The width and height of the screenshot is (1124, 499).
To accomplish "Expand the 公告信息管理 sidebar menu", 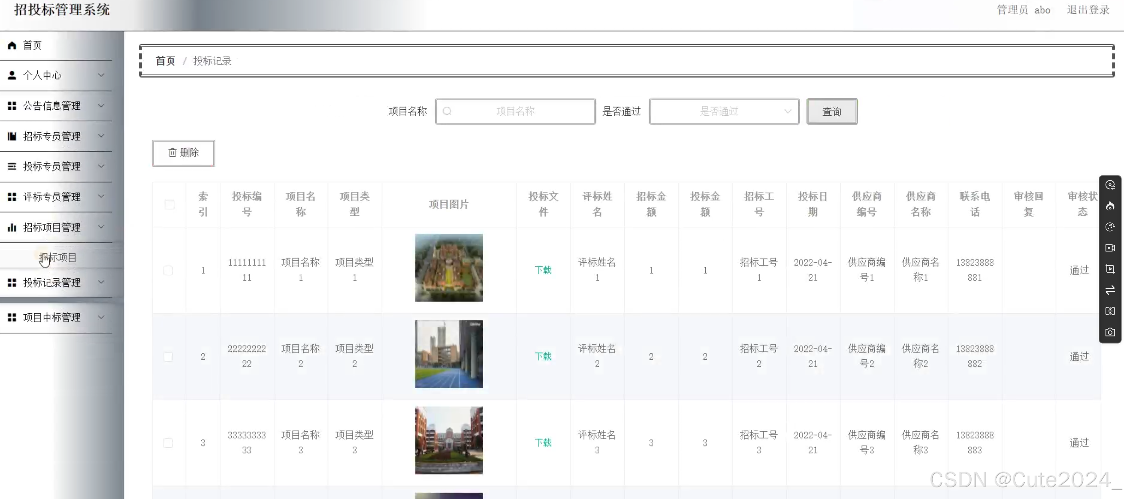I will [56, 106].
